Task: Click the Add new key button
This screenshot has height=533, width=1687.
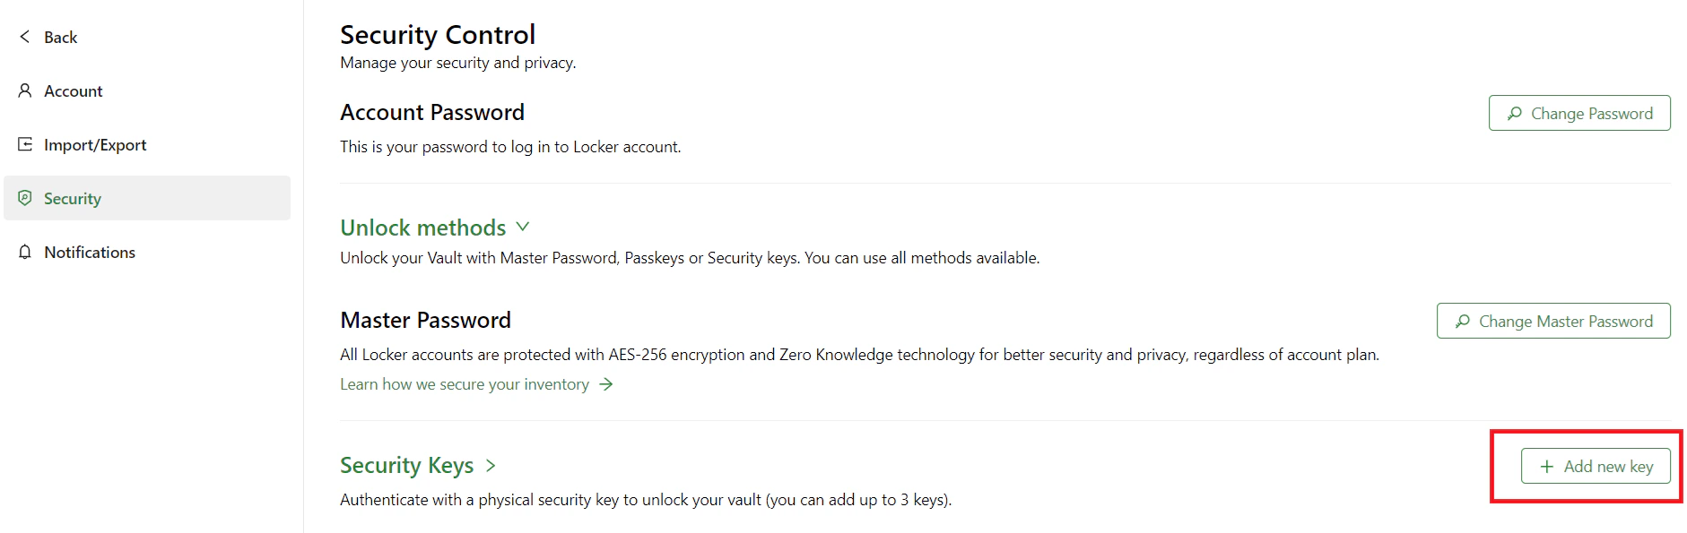Action: click(1596, 466)
